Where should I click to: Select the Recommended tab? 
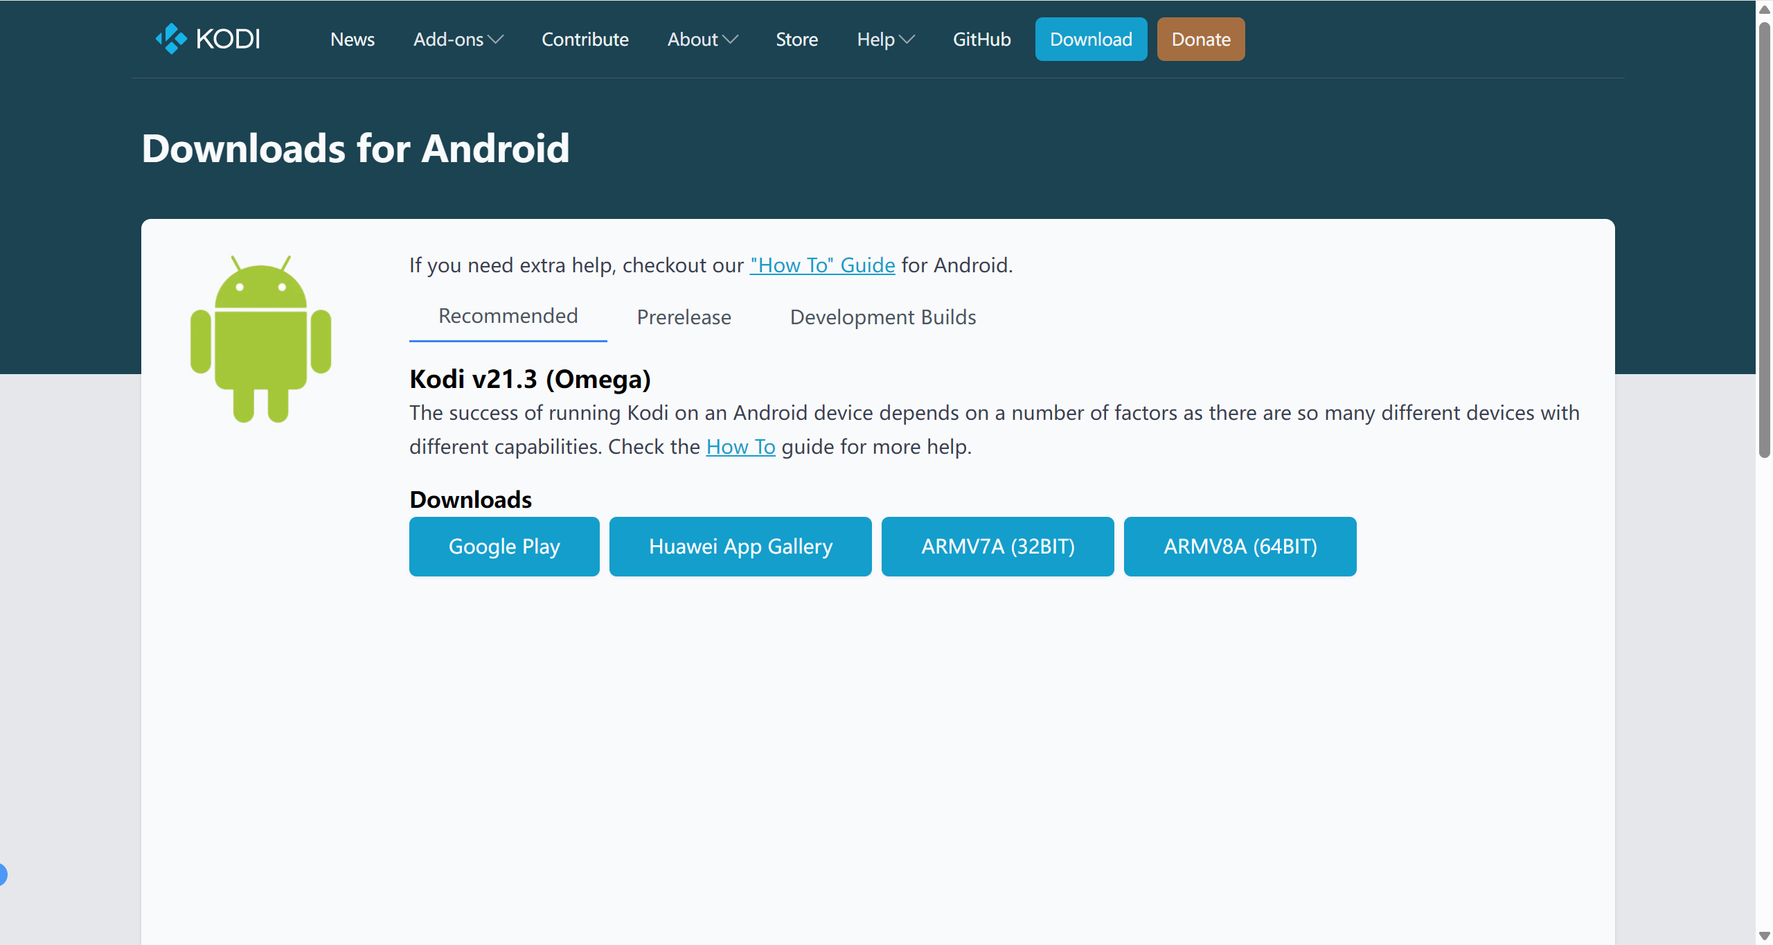point(508,317)
